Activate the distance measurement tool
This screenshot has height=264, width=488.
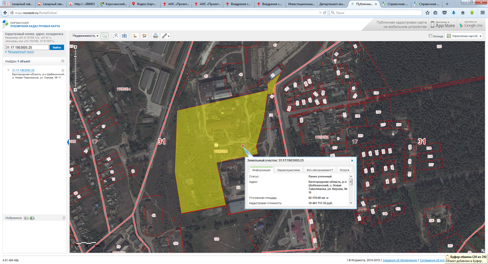point(115,36)
